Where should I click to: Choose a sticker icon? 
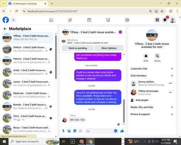(75, 131)
